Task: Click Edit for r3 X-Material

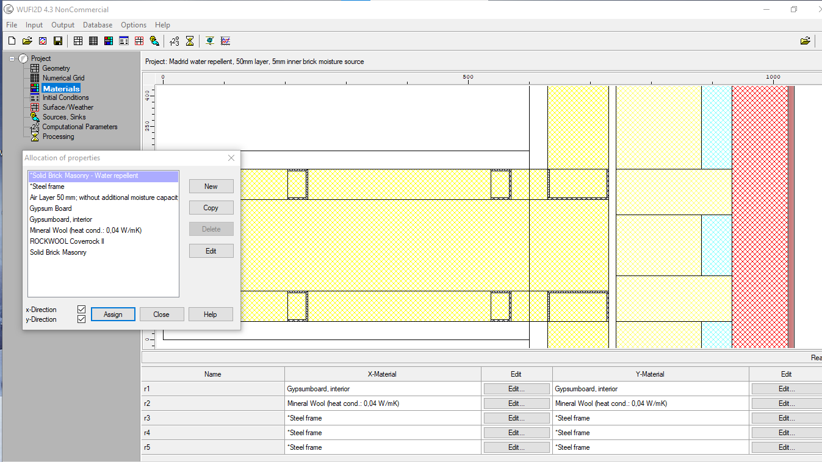Action: click(x=516, y=418)
